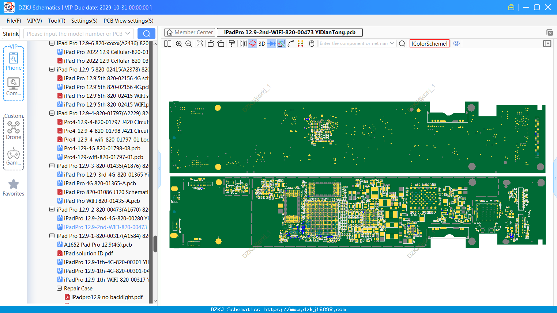Open Pro4-129-4G 820-01798-08.pcb file

coord(102,148)
